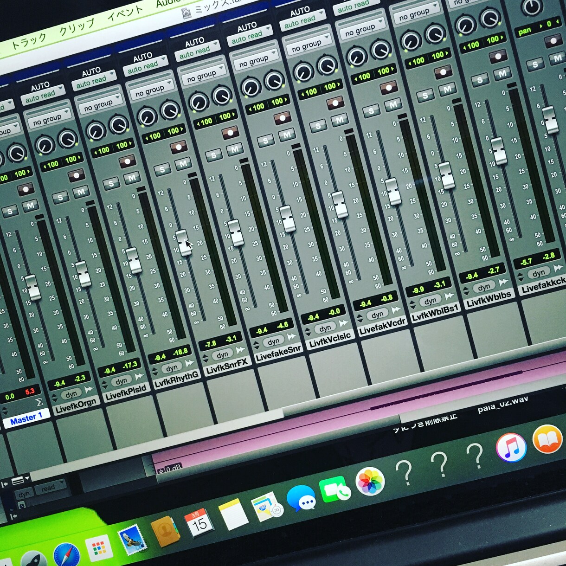Record-enable the LvfkRhythG track
Screen dimensions: 566x566
178,148
